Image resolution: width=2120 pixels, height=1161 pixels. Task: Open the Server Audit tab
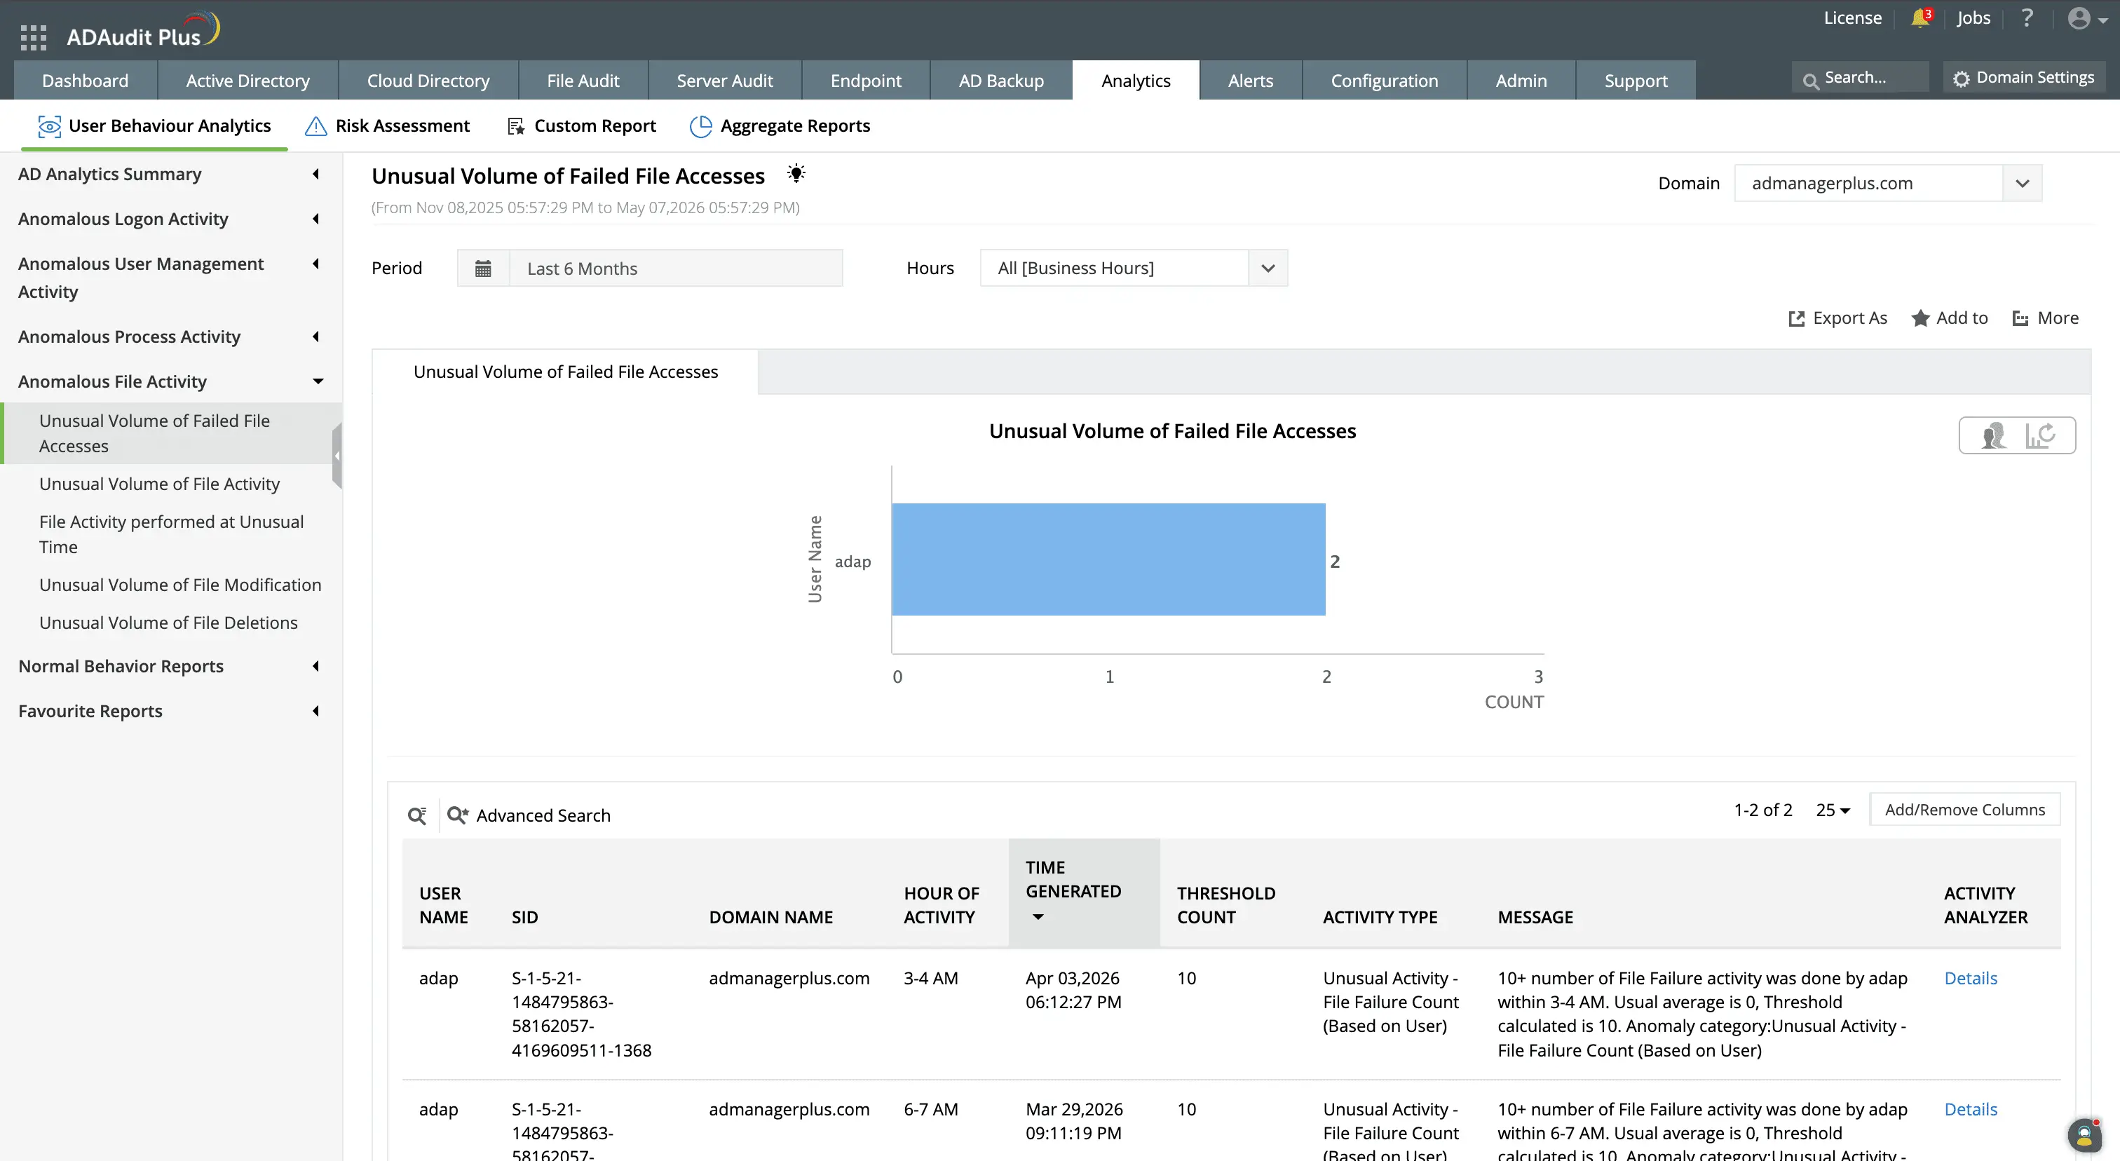725,81
